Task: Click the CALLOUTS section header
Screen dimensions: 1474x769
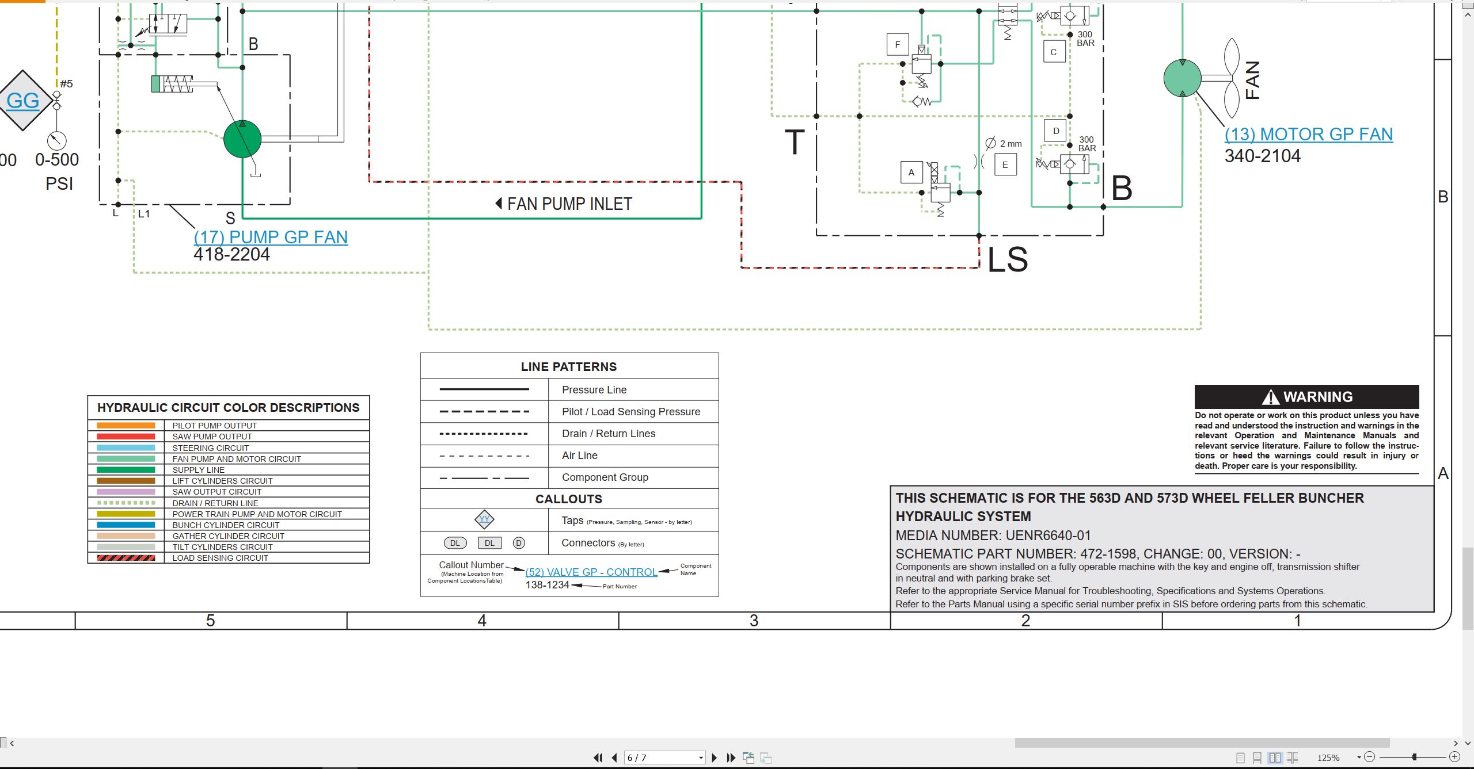Action: [569, 499]
